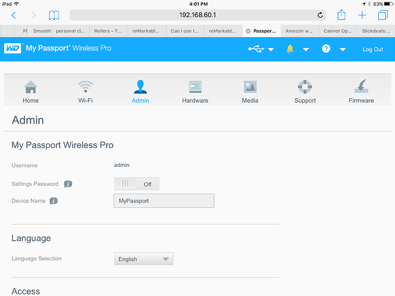The height and width of the screenshot is (296, 395).
Task: Click the My Passport Wireless Pro title
Action: pos(68,48)
